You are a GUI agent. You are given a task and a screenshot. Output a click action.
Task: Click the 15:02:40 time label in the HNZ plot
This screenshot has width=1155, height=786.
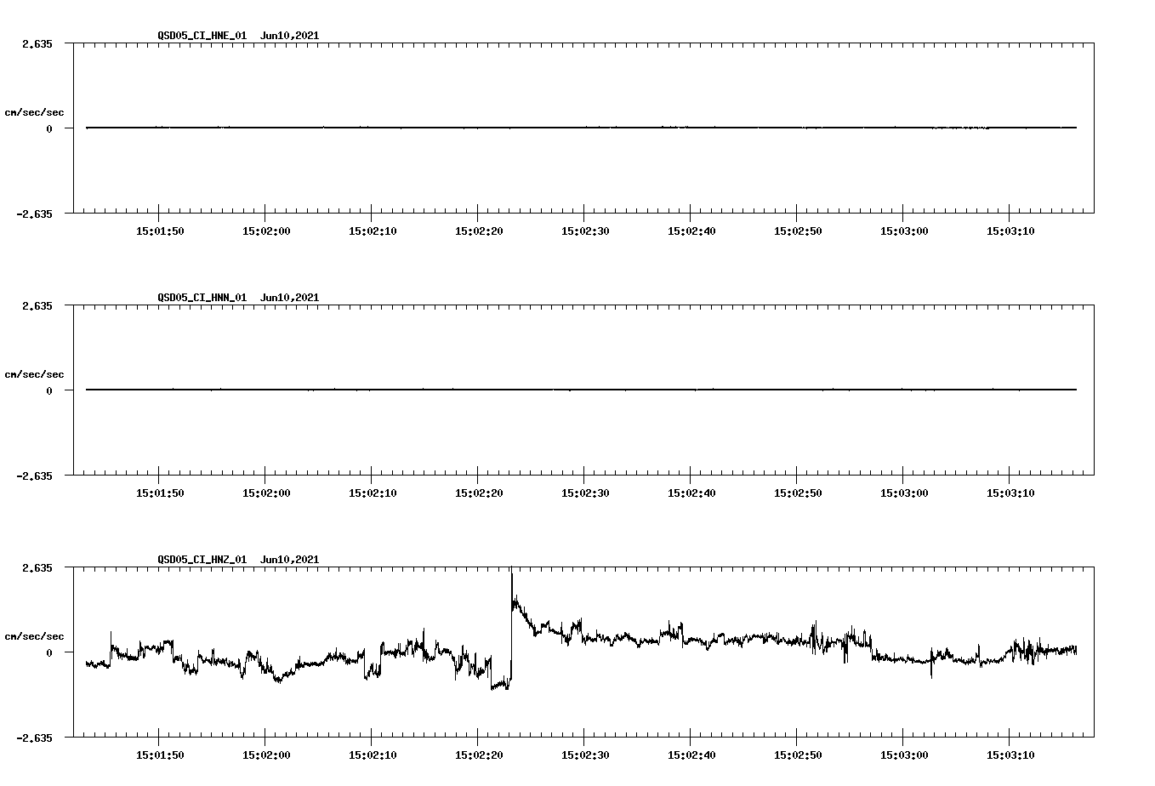click(691, 755)
